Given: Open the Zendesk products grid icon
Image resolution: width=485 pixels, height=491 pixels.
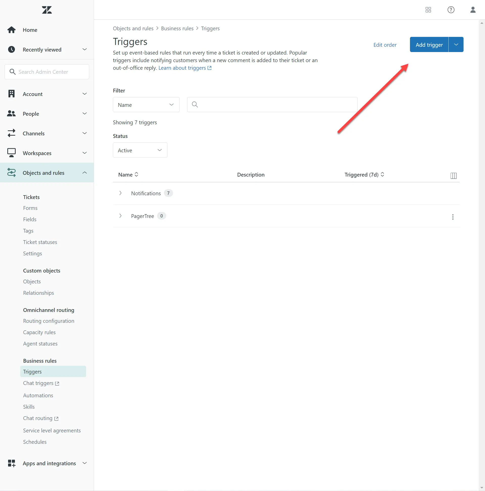Looking at the screenshot, I should (x=428, y=10).
